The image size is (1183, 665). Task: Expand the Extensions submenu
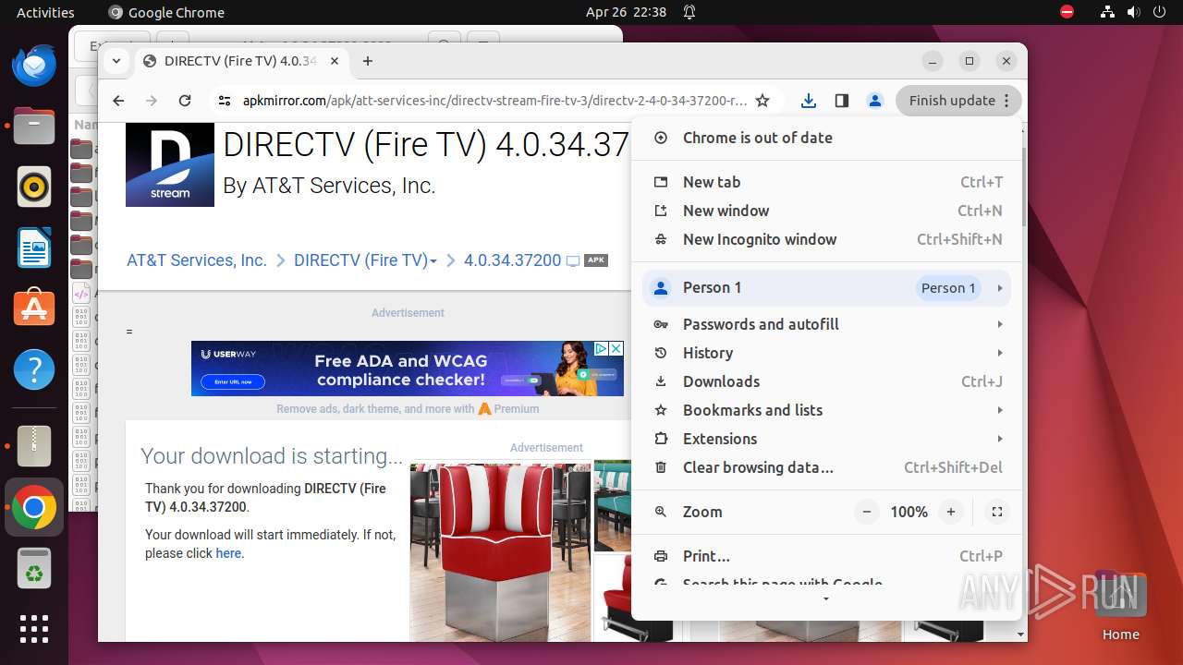pos(826,439)
